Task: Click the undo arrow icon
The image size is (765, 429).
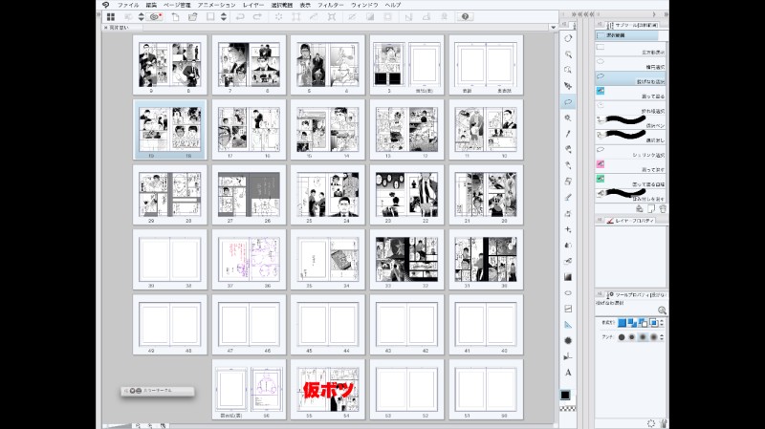Action: 240,17
